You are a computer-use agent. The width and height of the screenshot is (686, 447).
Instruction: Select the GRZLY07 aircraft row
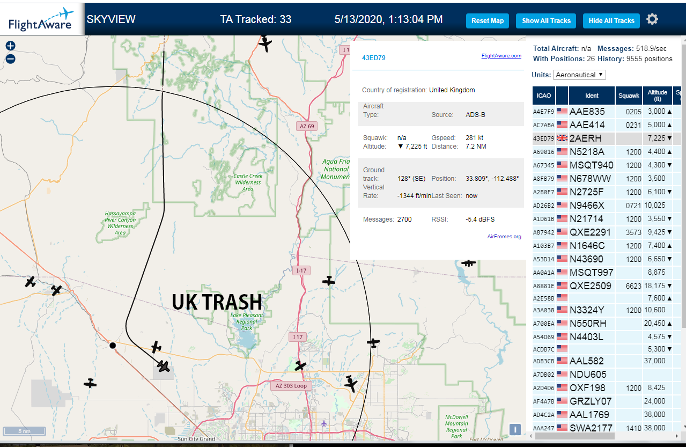click(x=607, y=401)
